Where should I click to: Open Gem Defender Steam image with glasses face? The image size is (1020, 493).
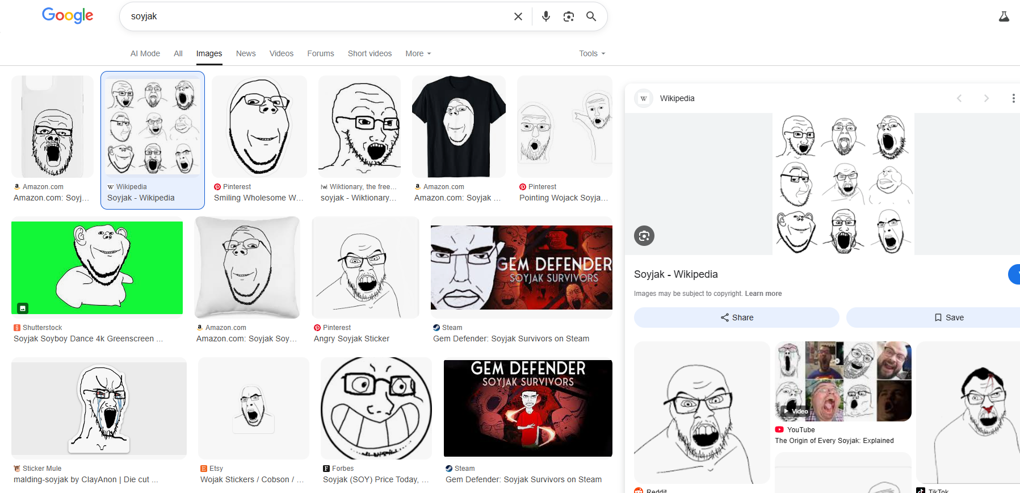[522, 268]
